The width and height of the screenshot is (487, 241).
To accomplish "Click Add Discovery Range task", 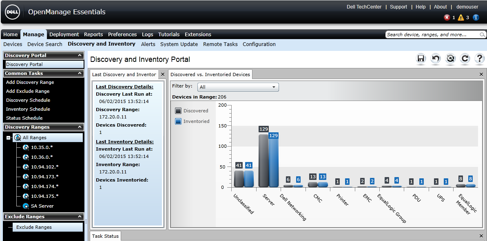I will (30, 83).
